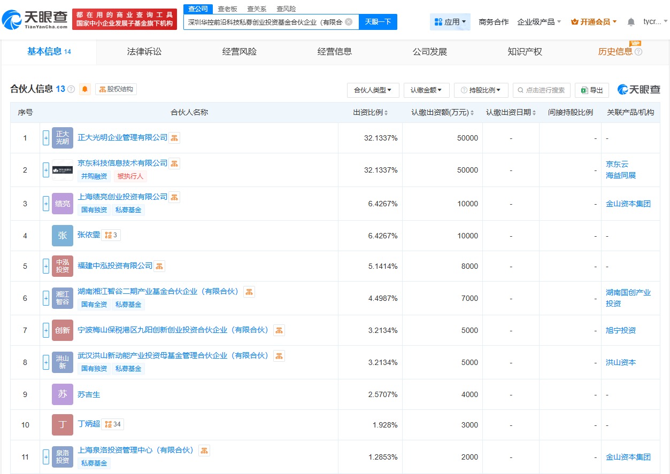Switch to the 经营信息 tab
Viewport: 670px width, 474px height.
point(335,52)
